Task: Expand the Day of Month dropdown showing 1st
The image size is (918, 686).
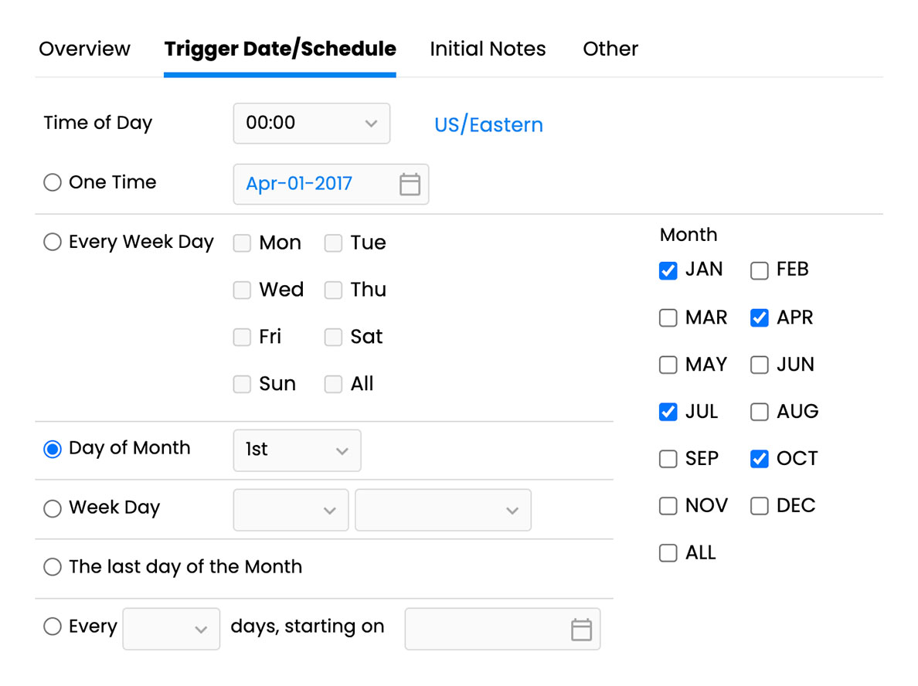Action: click(297, 450)
